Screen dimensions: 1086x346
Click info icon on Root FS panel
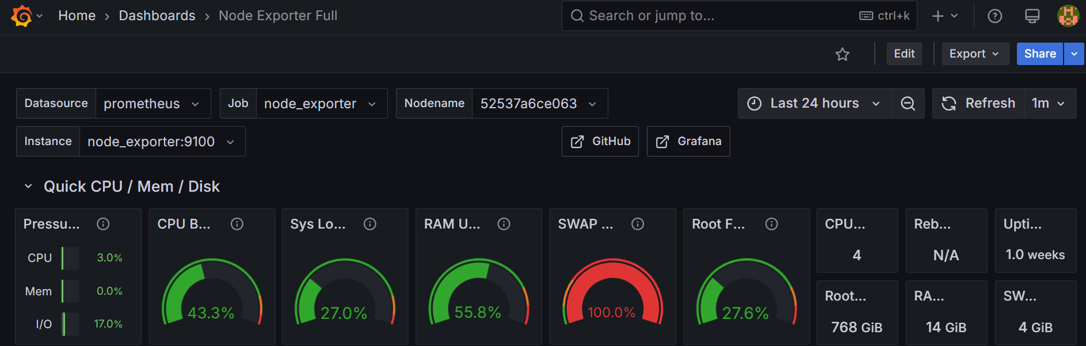point(772,224)
